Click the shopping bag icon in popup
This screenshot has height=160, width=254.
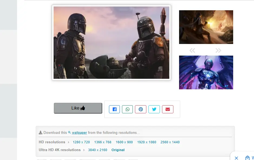(x=247, y=158)
